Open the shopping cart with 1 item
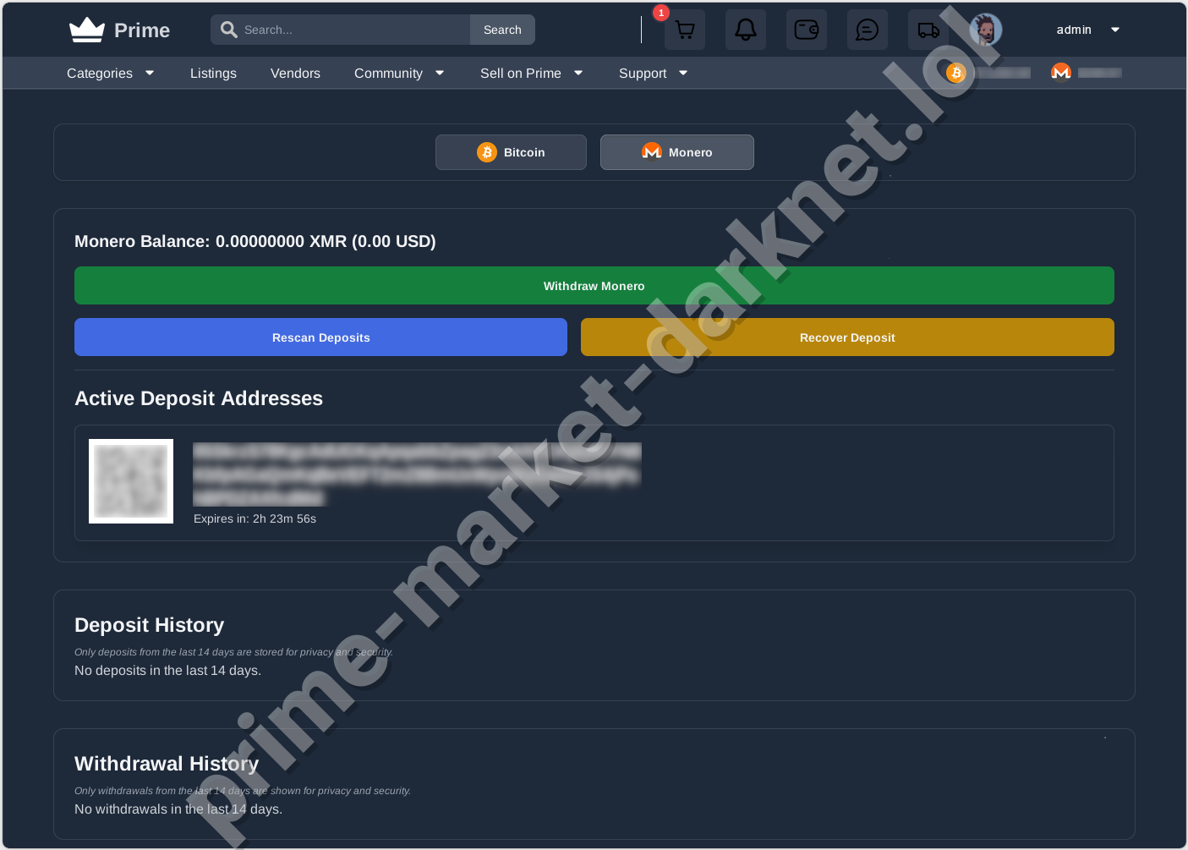 tap(684, 30)
